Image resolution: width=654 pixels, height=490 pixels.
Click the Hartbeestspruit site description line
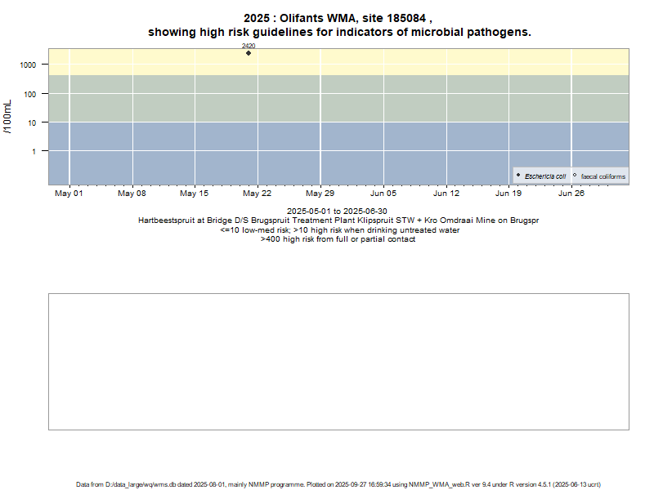338,220
